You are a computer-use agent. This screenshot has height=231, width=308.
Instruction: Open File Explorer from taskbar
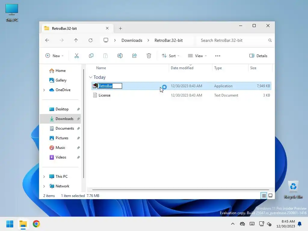click(23, 224)
